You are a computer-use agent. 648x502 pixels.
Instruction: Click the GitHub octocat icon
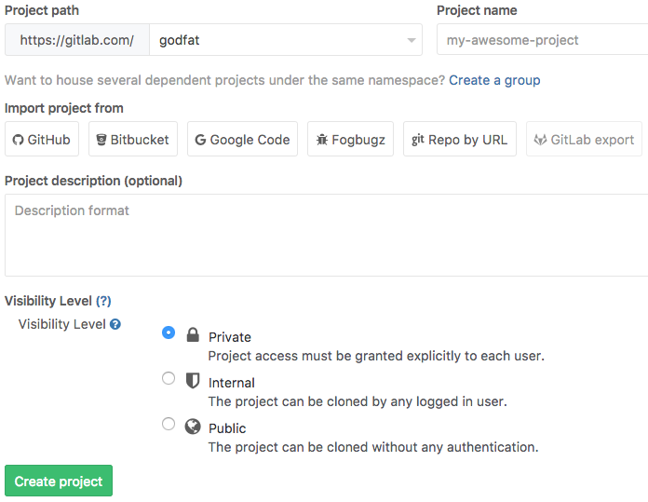tap(18, 140)
